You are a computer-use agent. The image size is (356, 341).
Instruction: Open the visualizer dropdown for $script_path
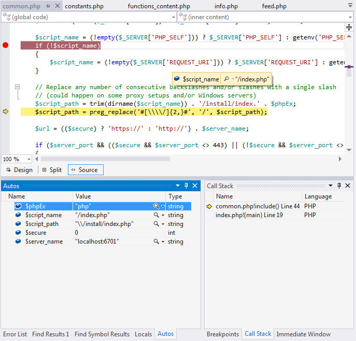pyautogui.click(x=163, y=224)
